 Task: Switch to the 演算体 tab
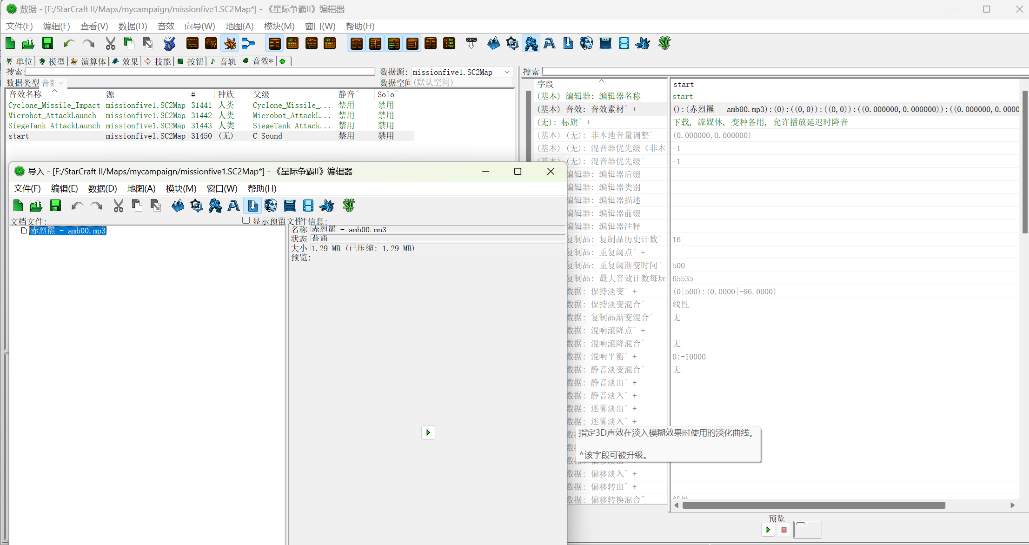coord(88,61)
